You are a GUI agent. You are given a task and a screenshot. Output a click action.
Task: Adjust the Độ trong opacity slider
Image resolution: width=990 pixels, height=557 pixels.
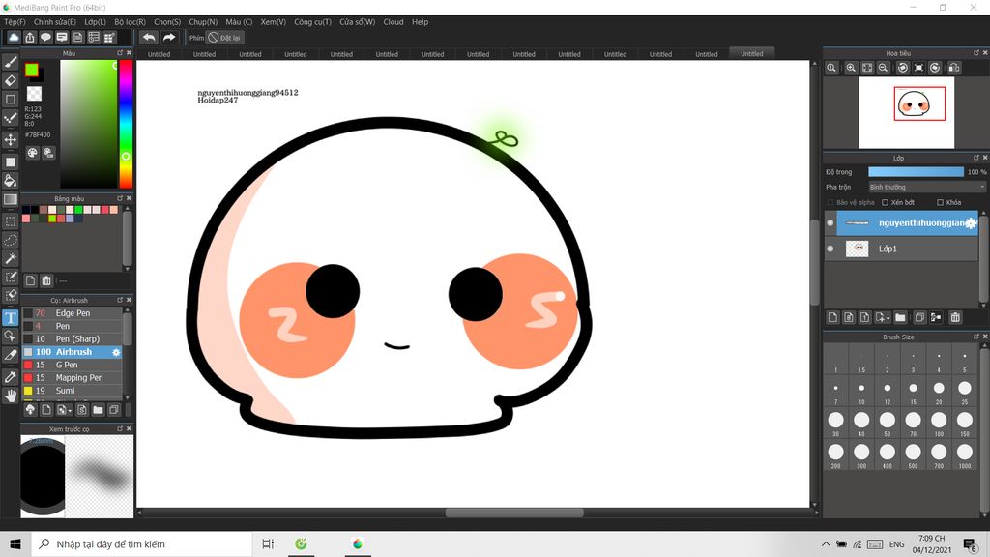tap(917, 172)
